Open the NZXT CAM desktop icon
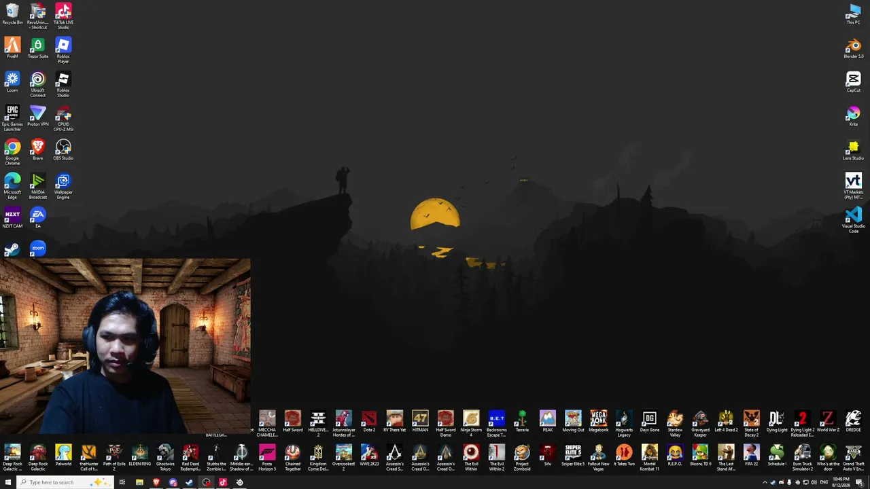The image size is (870, 489). click(12, 218)
